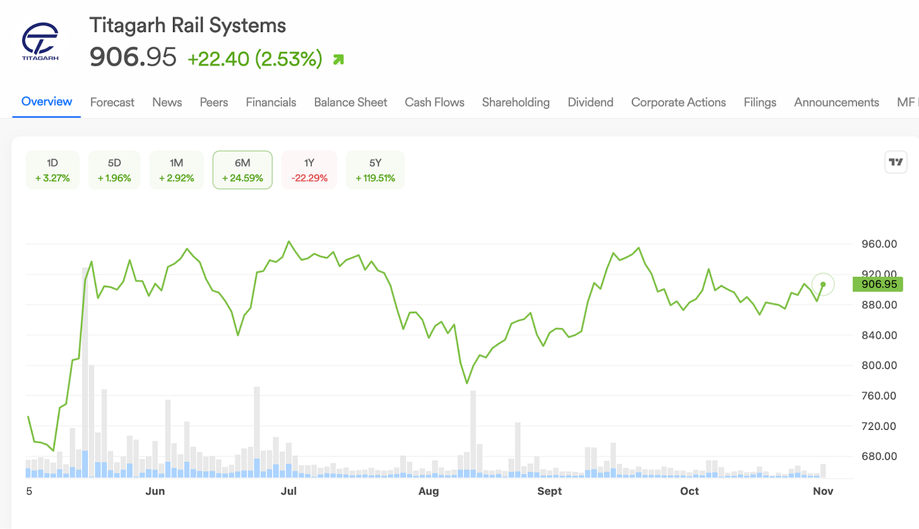919x529 pixels.
Task: Click the current price dot on chart line
Action: pos(823,284)
